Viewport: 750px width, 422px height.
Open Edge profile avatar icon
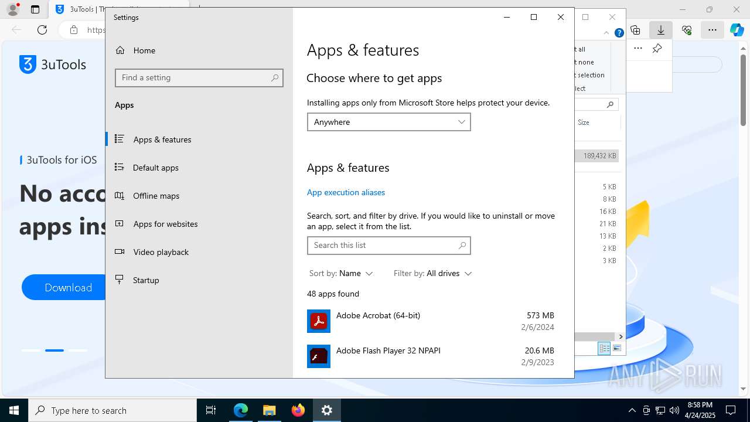coord(12,9)
